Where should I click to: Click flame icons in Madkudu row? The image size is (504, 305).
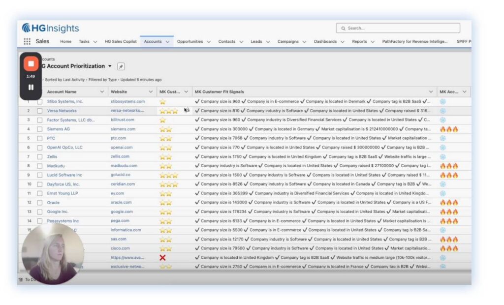point(449,166)
